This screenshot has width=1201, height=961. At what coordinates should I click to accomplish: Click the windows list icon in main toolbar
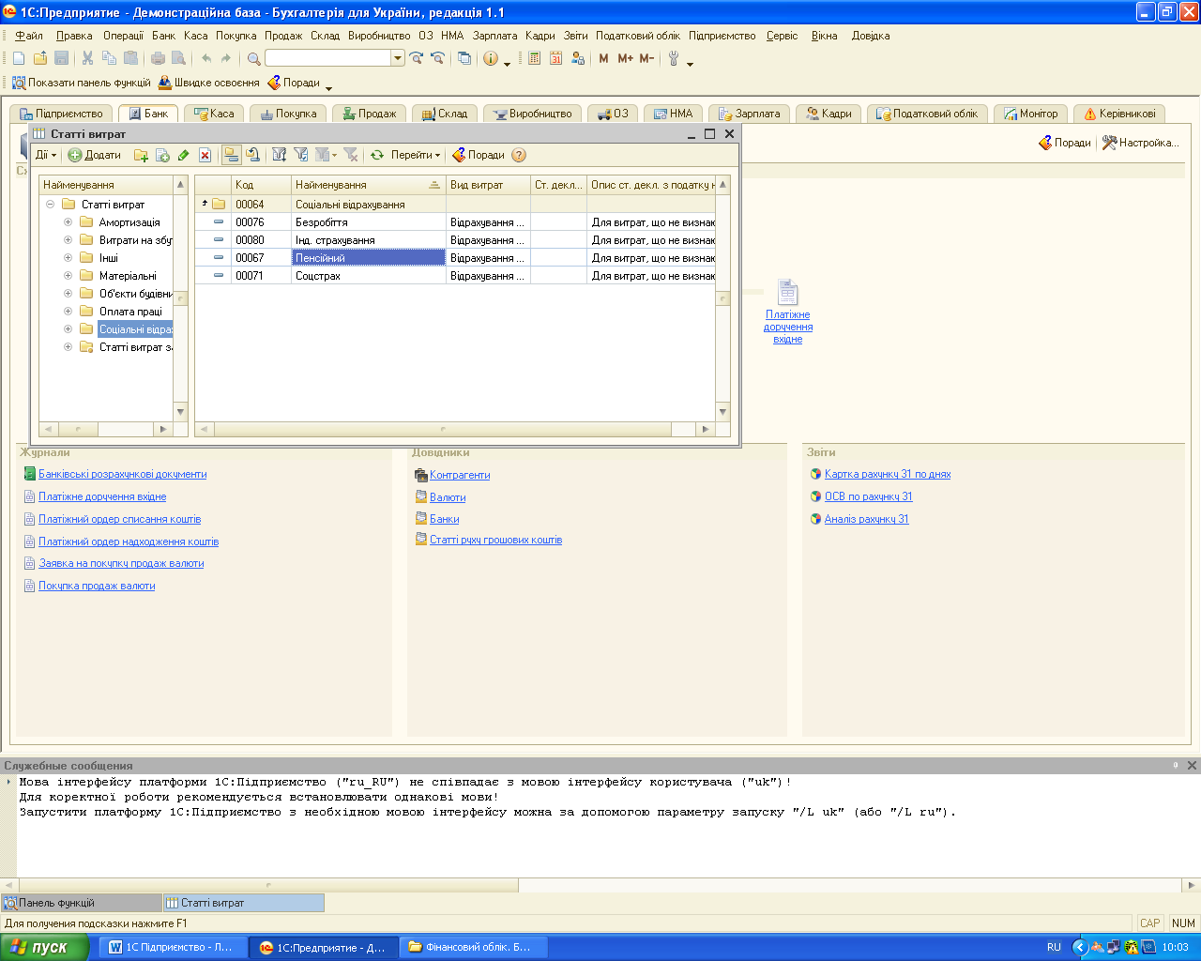point(464,58)
